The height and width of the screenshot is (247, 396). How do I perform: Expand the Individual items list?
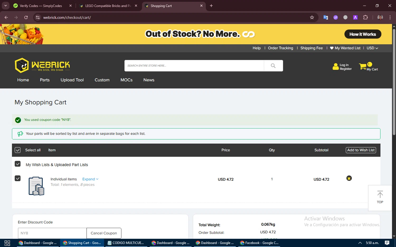(x=90, y=179)
